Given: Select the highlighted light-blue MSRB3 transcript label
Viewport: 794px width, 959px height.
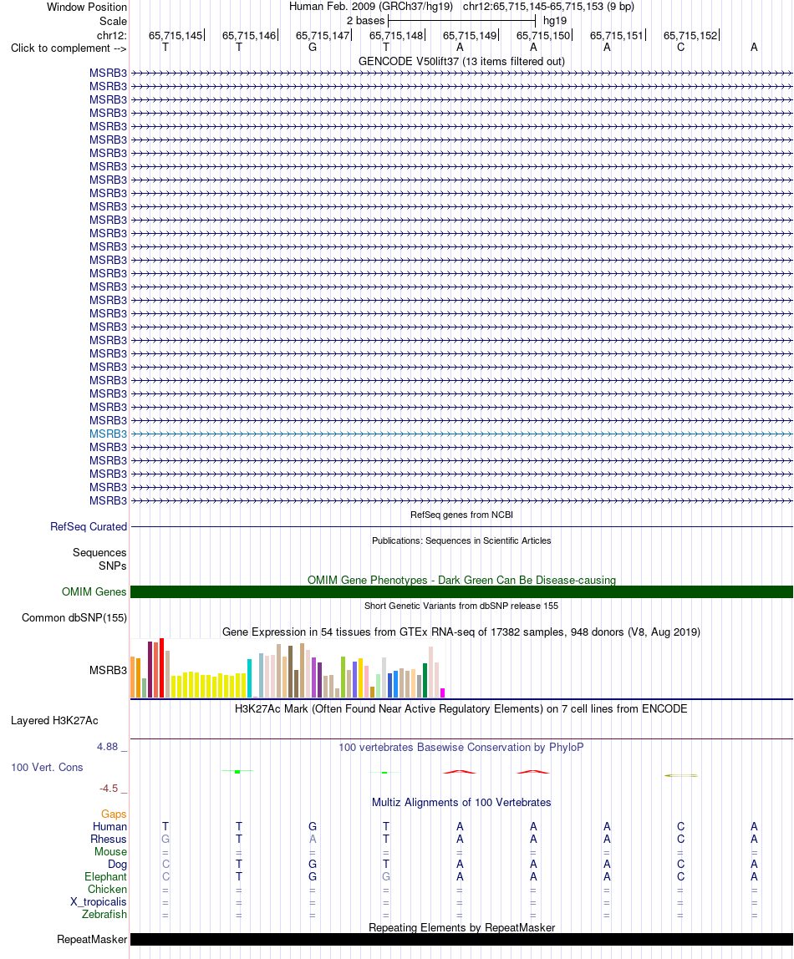Looking at the screenshot, I should [x=109, y=434].
